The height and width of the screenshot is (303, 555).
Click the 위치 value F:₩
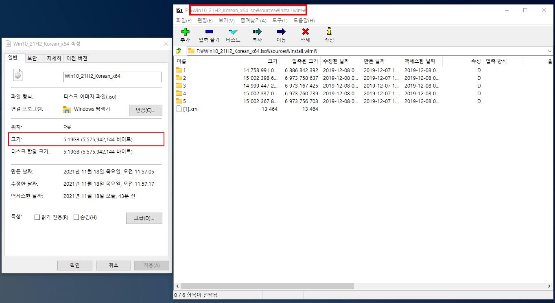pyautogui.click(x=68, y=127)
